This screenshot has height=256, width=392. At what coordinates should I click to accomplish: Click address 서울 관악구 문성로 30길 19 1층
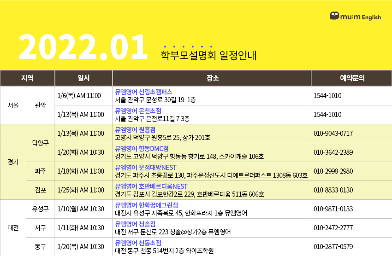(155, 100)
